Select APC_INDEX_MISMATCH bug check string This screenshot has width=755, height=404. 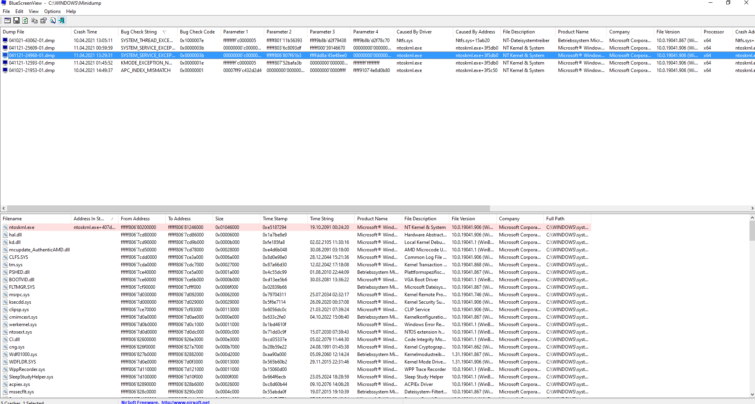pyautogui.click(x=145, y=70)
